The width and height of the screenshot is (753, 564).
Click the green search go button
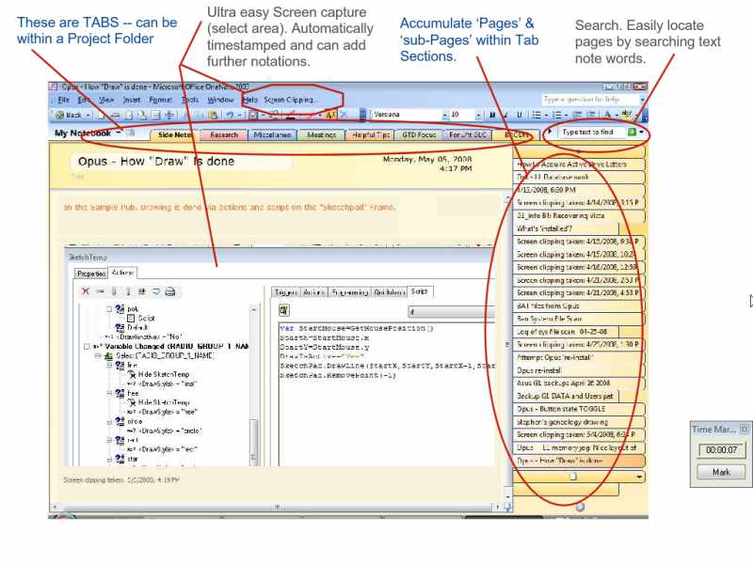(x=632, y=132)
